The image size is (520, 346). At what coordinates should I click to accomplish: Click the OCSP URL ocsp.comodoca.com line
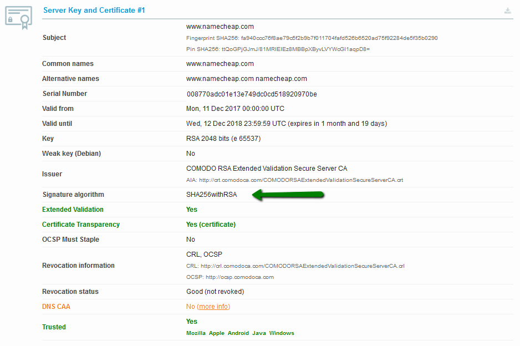point(230,277)
